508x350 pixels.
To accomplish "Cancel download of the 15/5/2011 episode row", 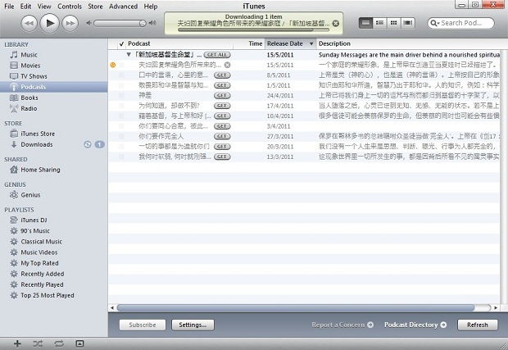I will click(228, 65).
